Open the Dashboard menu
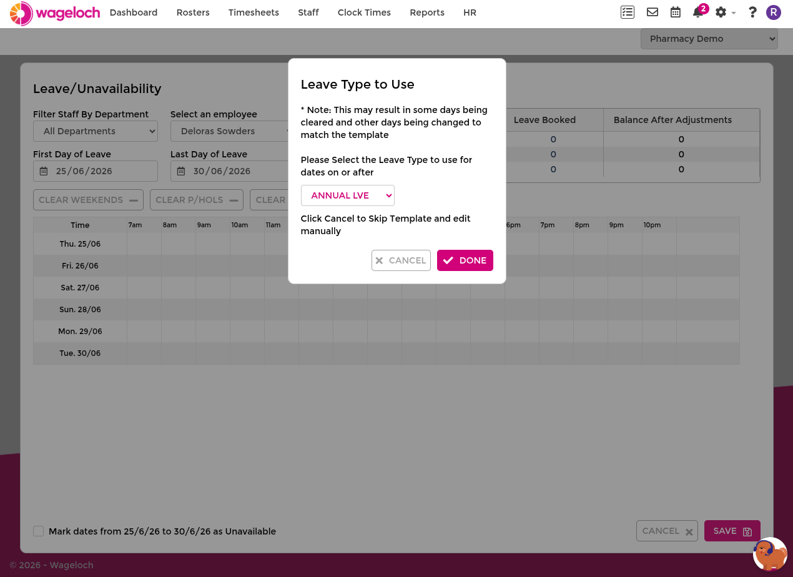 point(134,12)
